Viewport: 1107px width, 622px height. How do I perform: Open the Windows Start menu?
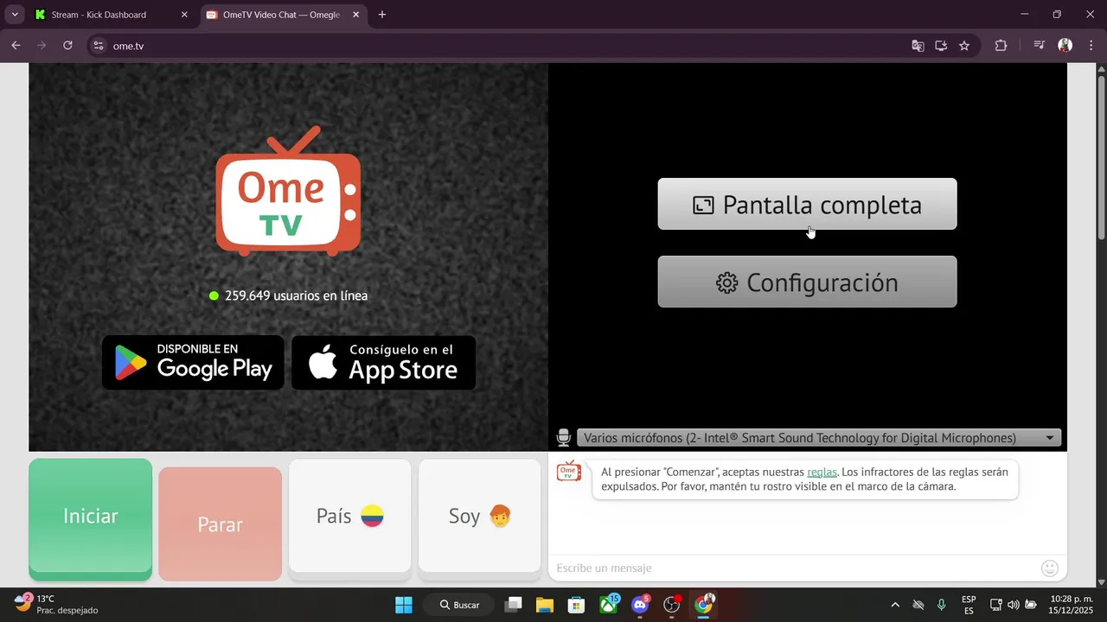coord(404,605)
